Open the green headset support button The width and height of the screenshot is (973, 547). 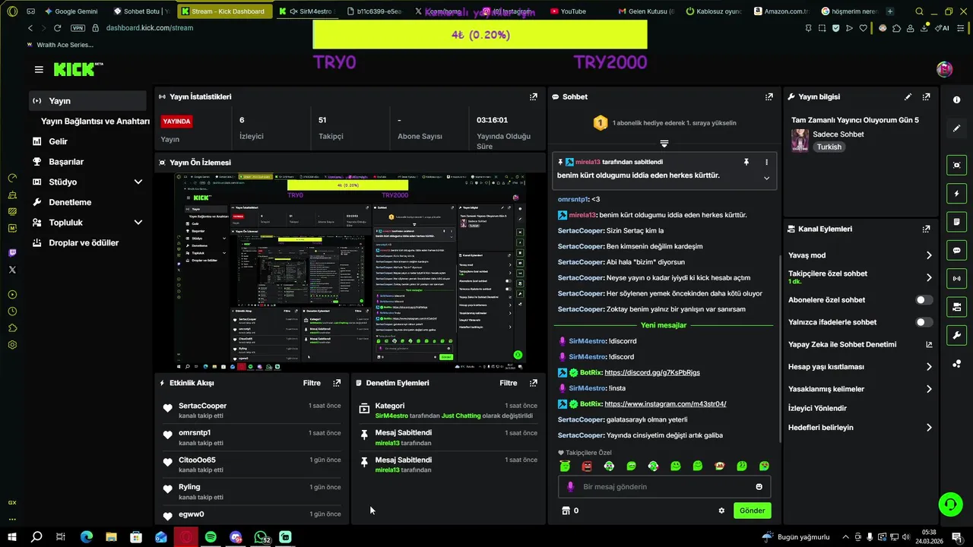(x=949, y=504)
